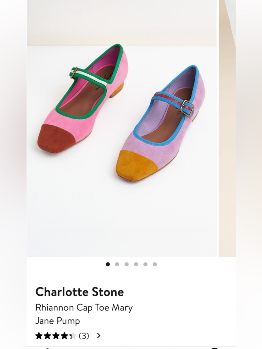
Task: Tap the second star of the rating row
Action: point(47,335)
